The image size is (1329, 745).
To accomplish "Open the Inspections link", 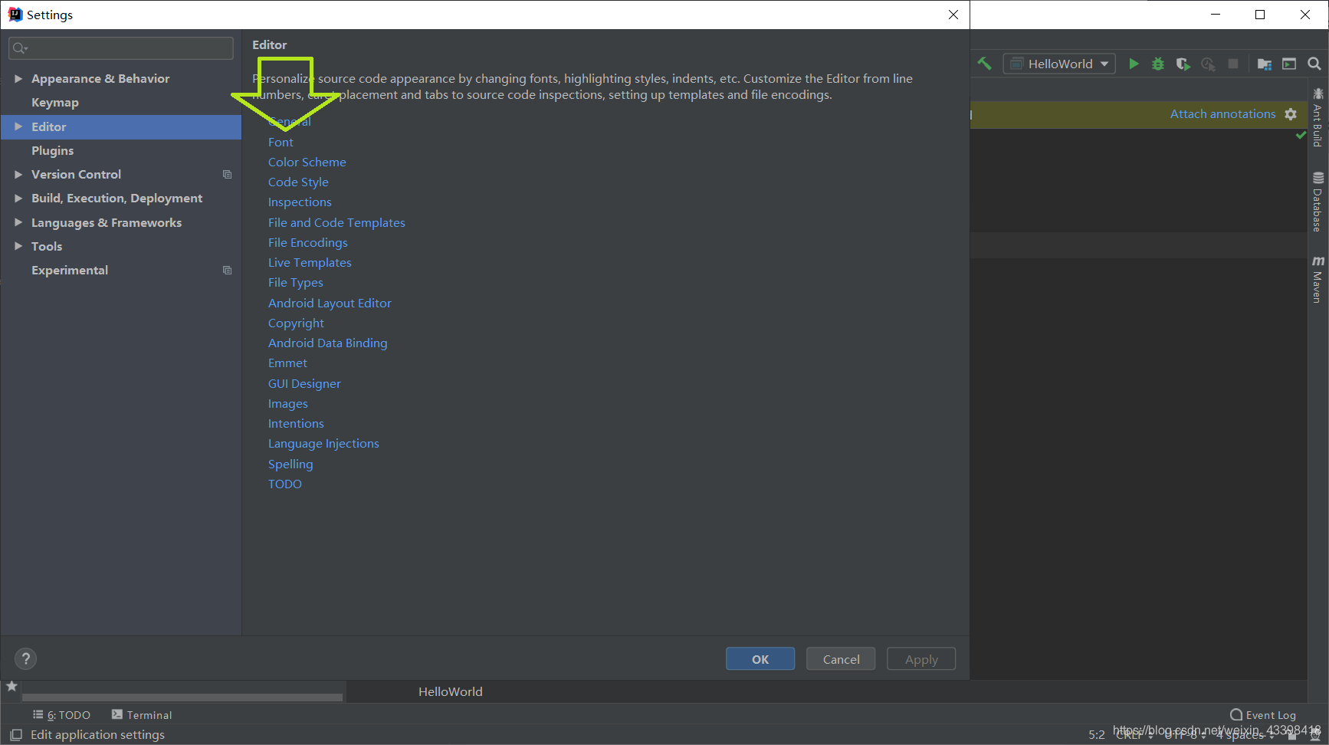I will [x=300, y=202].
